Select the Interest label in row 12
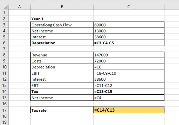179x125 pixels. click(x=62, y=79)
